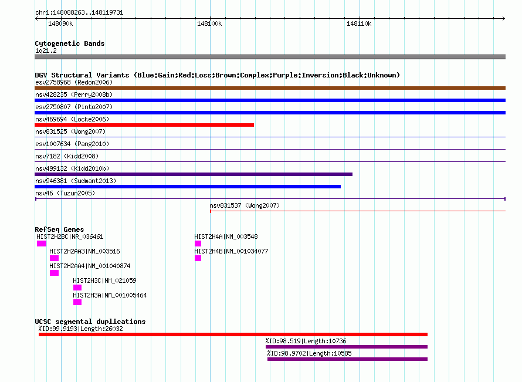Image resolution: width=522 pixels, height=382 pixels.
Task: Click the "esv2758968 (Redon2006)" label
Action: pyautogui.click(x=74, y=82)
